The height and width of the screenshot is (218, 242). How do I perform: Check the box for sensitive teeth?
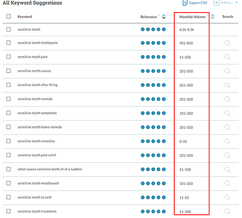[x=8, y=29]
